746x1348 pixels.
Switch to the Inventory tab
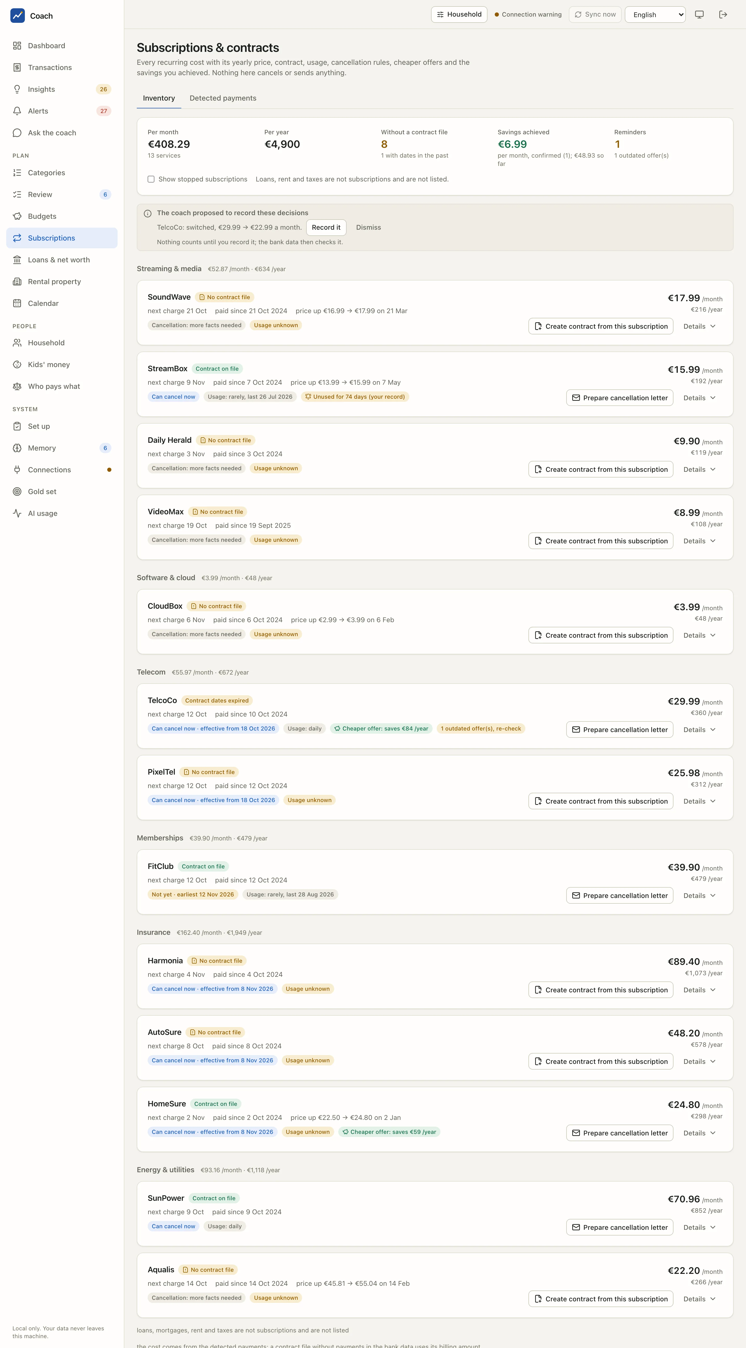point(159,99)
